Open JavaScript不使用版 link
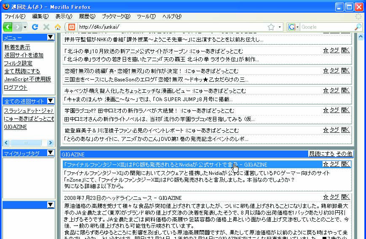Viewport: 366px width, 239px height. [x=27, y=79]
